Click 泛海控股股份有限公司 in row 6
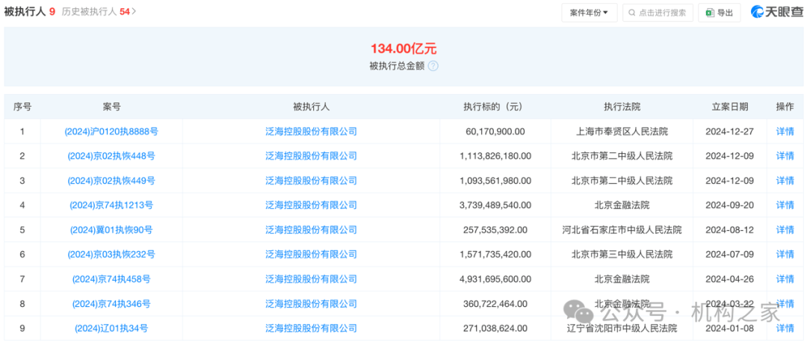 tap(311, 255)
